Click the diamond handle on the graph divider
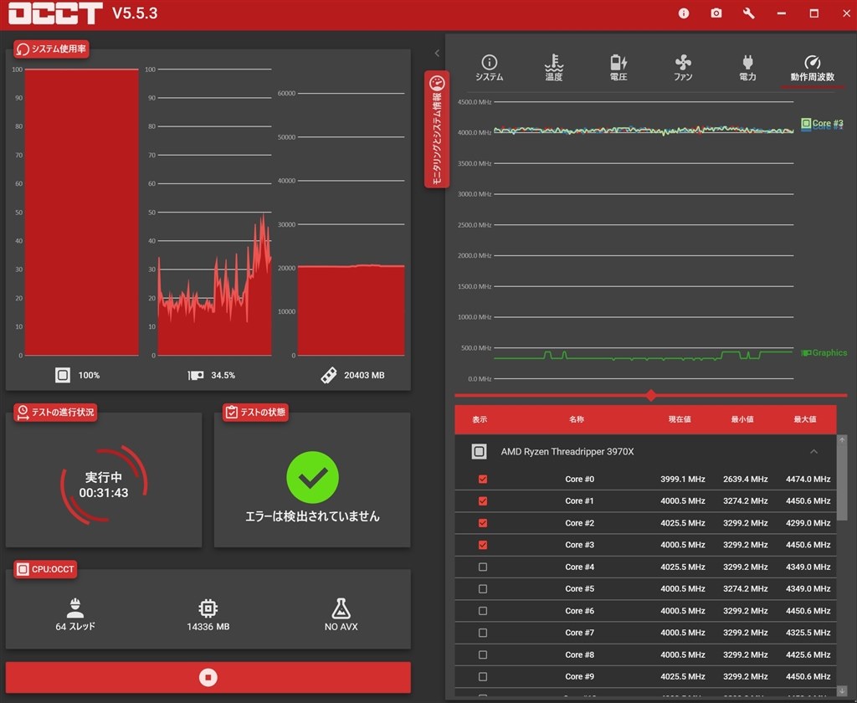 (x=650, y=395)
